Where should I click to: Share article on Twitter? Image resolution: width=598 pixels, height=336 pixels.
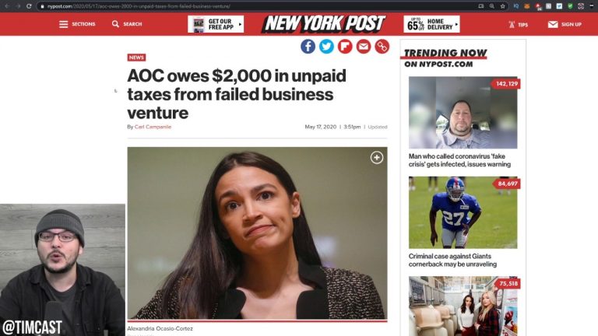point(327,47)
